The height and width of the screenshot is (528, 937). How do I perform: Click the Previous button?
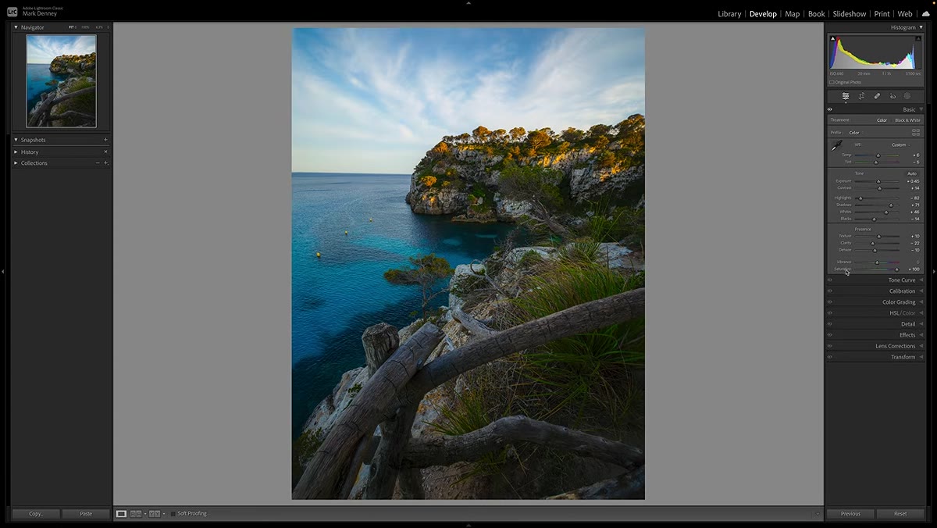(850, 514)
